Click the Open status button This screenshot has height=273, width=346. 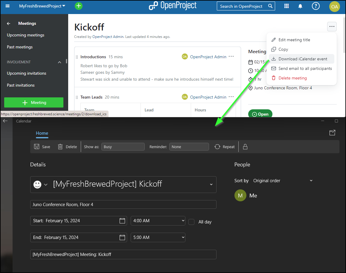point(260,114)
